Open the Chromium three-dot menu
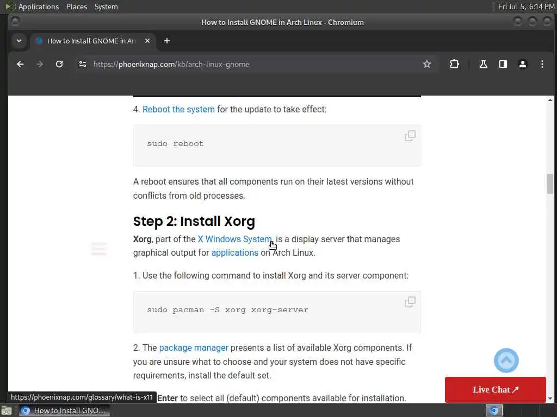 (x=542, y=64)
